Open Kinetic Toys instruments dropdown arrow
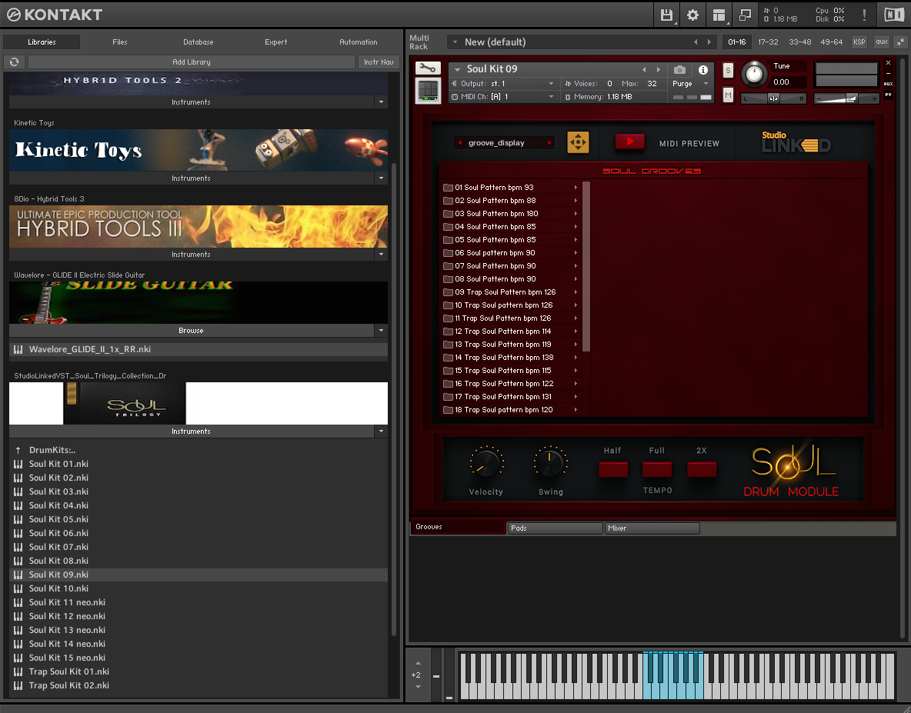 pos(381,178)
